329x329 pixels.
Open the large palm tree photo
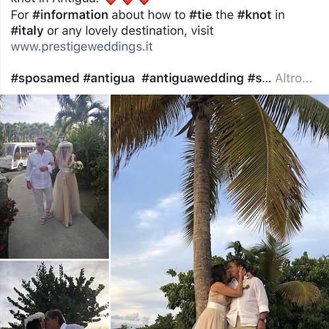coord(220,212)
